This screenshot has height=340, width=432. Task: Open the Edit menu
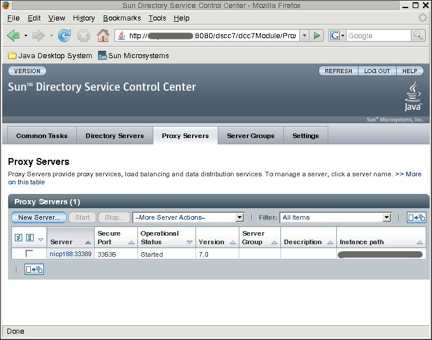(34, 18)
